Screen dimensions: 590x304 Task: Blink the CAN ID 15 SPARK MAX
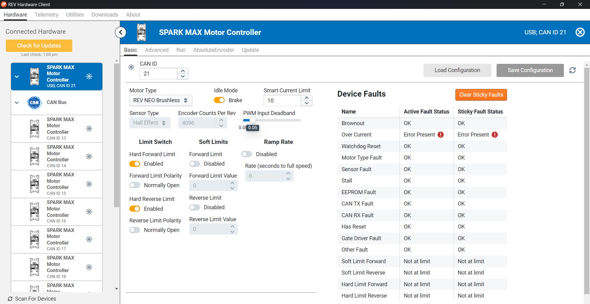tap(89, 184)
